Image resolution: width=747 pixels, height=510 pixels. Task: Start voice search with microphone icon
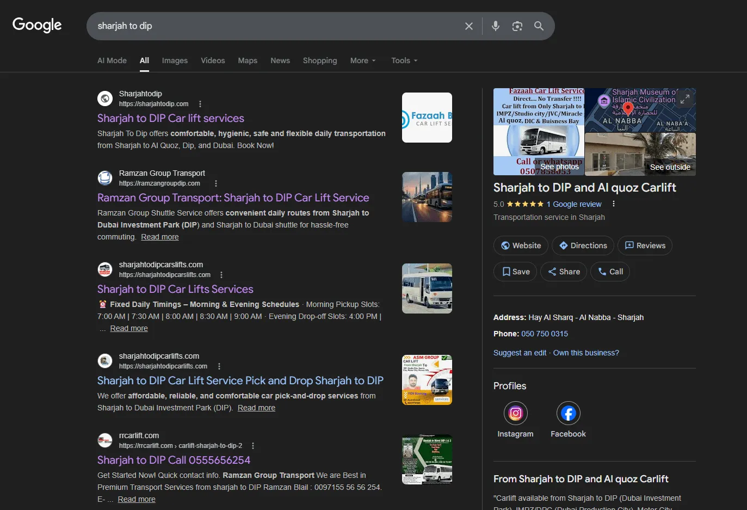tap(496, 26)
